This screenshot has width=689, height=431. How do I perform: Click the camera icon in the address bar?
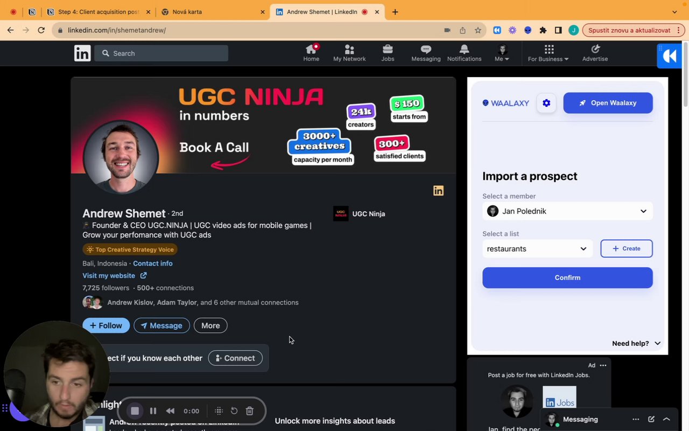(x=447, y=30)
